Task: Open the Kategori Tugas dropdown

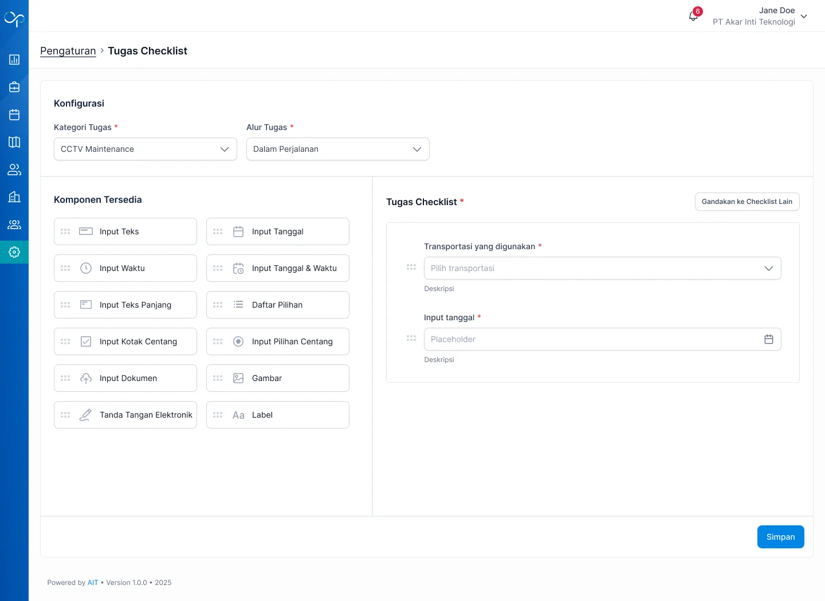Action: [x=146, y=149]
